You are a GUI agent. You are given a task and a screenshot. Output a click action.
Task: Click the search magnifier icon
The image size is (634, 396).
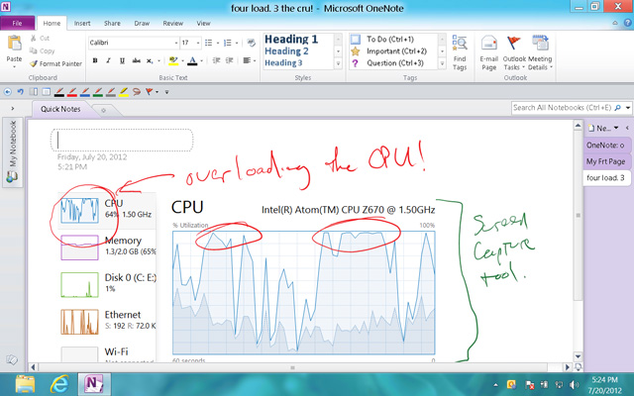(617, 108)
